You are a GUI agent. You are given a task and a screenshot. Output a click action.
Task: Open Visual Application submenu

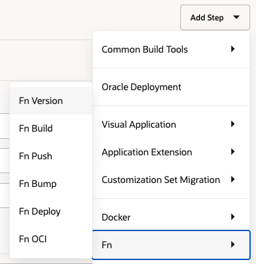171,124
